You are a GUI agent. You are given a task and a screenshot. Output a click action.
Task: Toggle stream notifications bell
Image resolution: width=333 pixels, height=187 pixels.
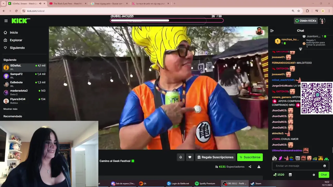(181, 157)
